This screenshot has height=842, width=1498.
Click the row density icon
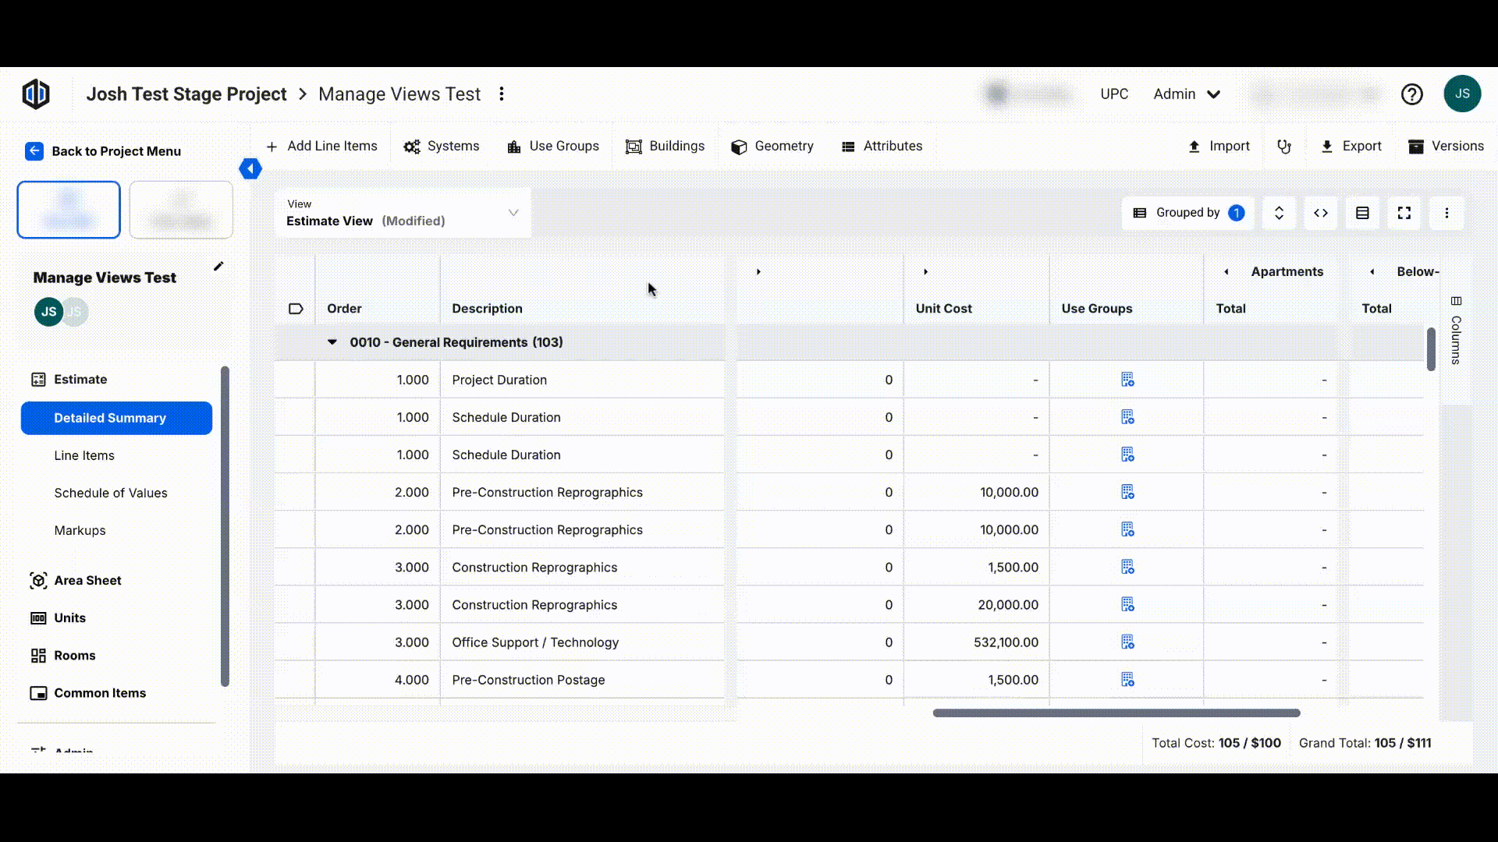pyautogui.click(x=1362, y=213)
